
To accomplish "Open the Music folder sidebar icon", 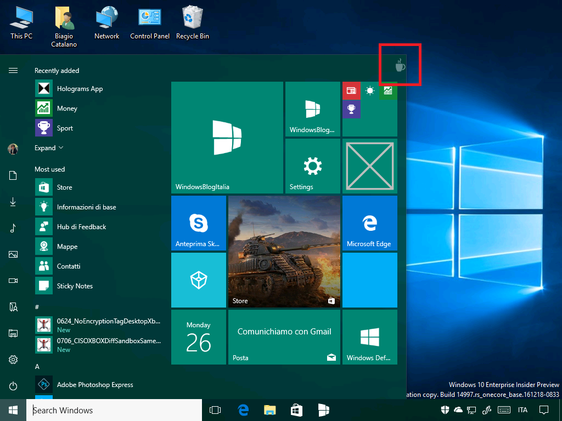I will click(x=13, y=228).
